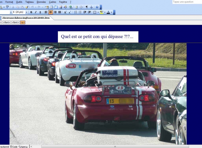Toggle bold (G) formatting
202x148 pixels.
click(x=31, y=12)
